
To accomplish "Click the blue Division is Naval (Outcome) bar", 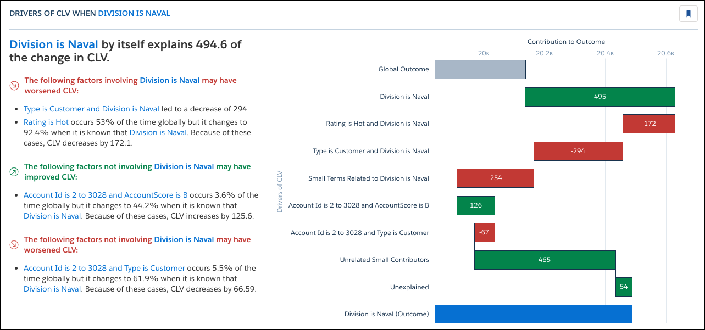I will (533, 314).
